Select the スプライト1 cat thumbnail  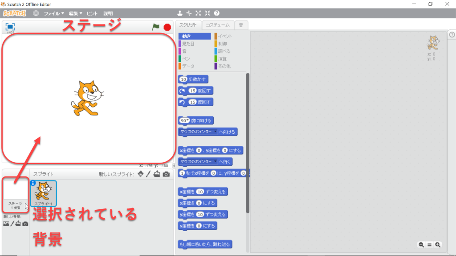[43, 193]
